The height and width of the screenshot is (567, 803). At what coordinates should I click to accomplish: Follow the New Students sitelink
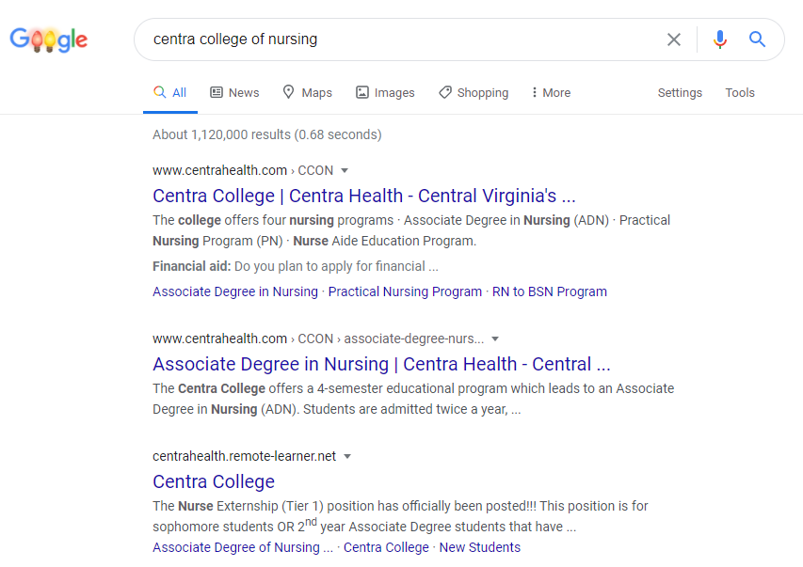479,547
